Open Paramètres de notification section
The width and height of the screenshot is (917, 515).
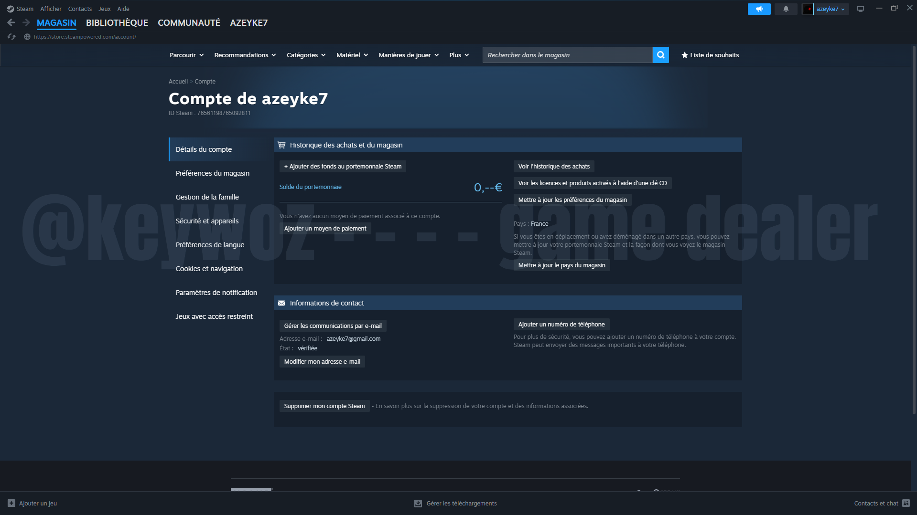[x=216, y=293]
